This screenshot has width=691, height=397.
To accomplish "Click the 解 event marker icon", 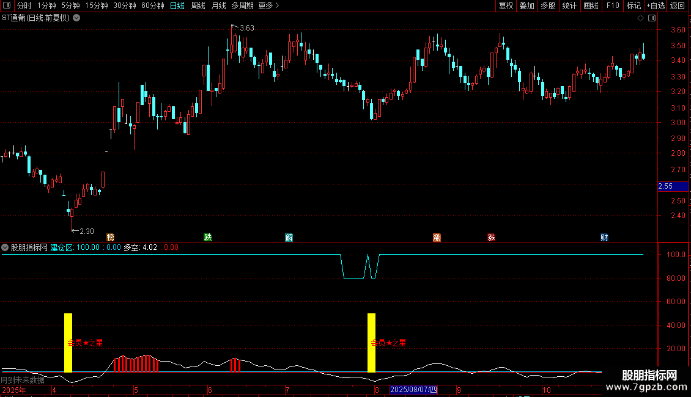I will click(x=289, y=238).
